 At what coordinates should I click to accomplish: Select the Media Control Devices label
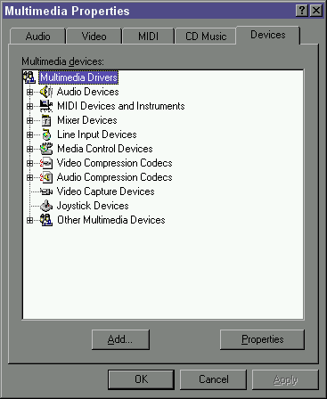[x=105, y=149]
